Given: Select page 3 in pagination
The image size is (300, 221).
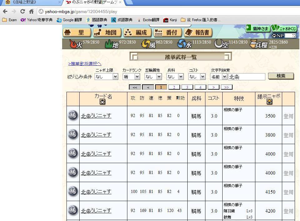Looking at the screenshot, I should pyautogui.click(x=187, y=87).
